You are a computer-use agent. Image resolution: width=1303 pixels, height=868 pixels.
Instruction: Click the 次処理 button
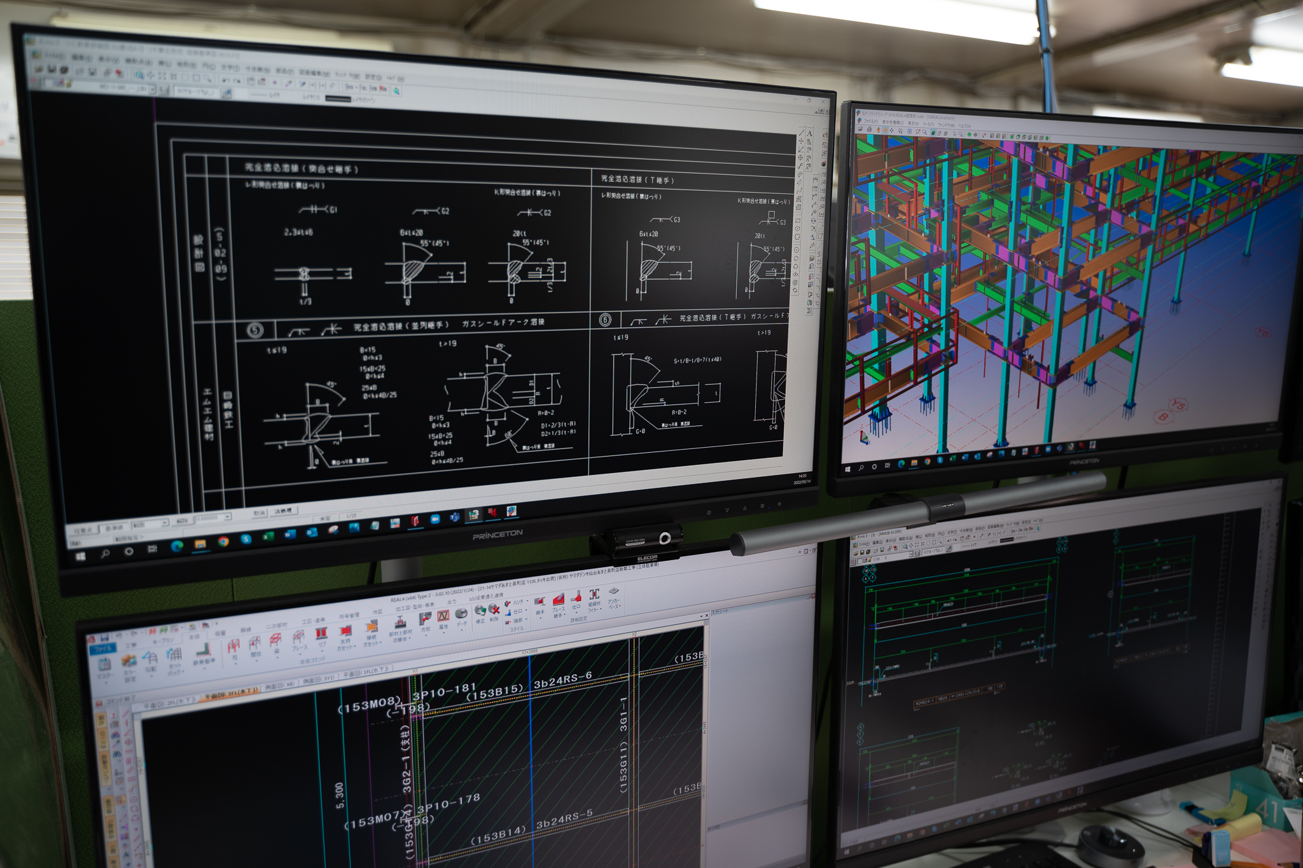click(283, 511)
